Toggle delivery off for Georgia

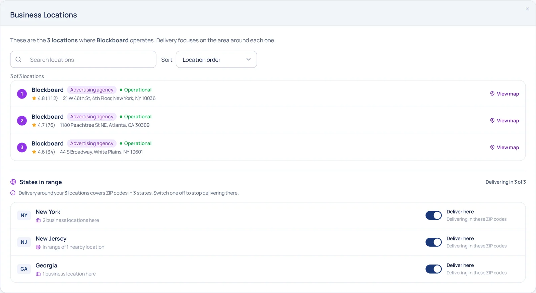434,269
